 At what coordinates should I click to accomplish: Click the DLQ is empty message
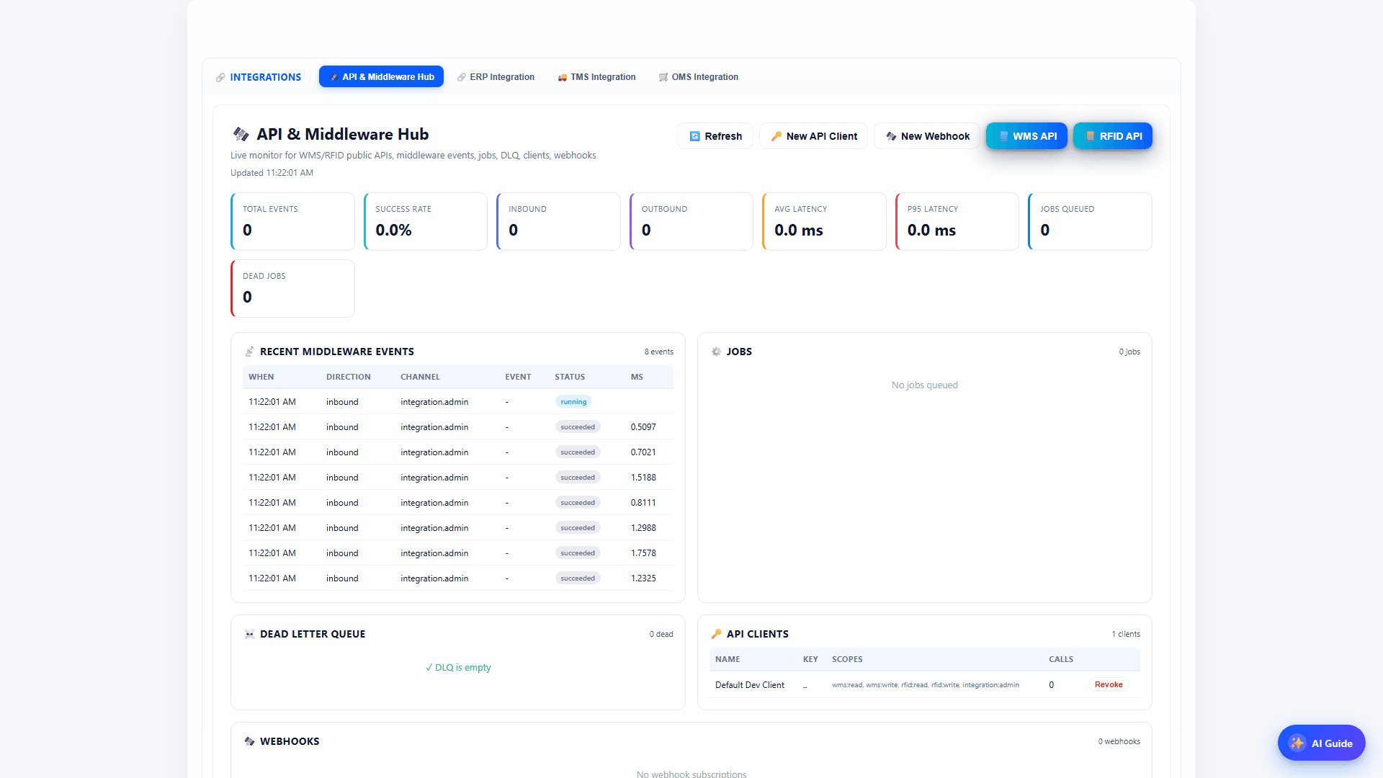[458, 668]
